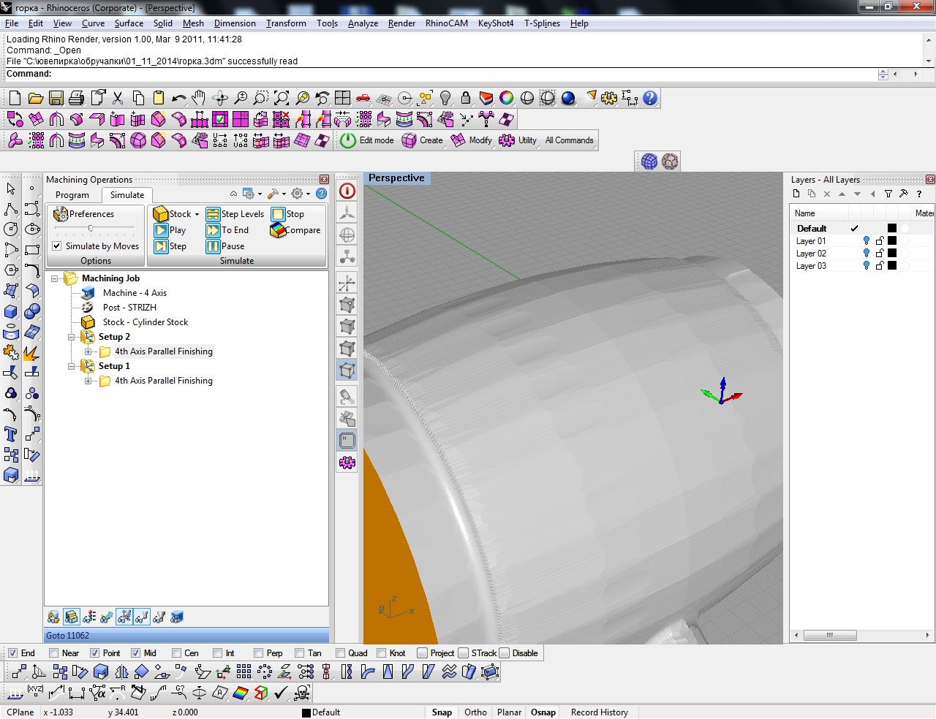Screen dimensions: 936x719
Task: Click the Step Levels icon
Action: 213,214
